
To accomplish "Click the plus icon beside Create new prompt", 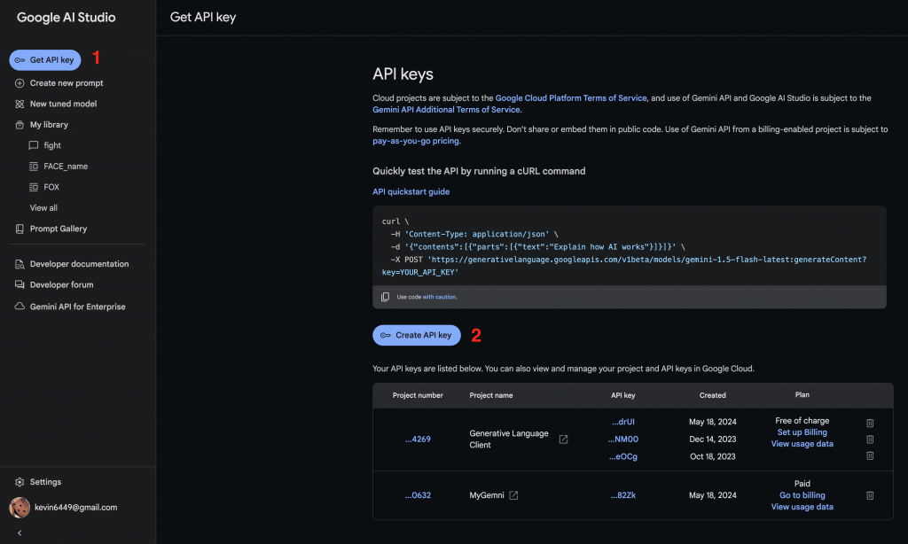I will coord(20,83).
